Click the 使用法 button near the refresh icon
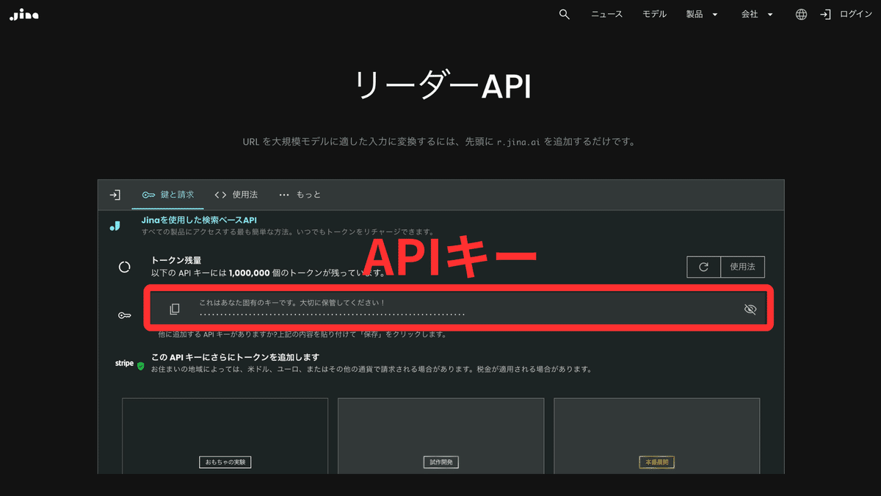 (743, 267)
